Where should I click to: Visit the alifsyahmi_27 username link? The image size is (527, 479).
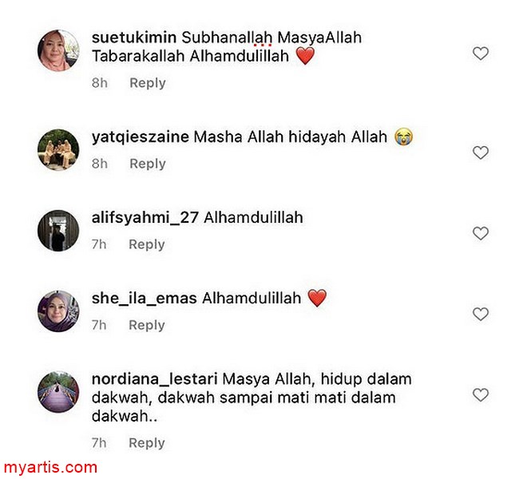tap(145, 217)
